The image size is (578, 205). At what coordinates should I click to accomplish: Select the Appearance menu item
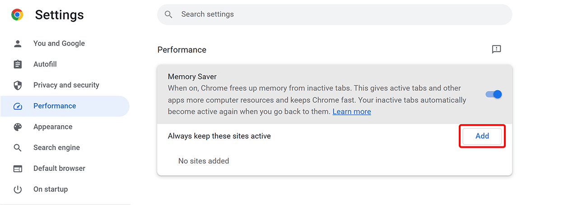coord(53,127)
